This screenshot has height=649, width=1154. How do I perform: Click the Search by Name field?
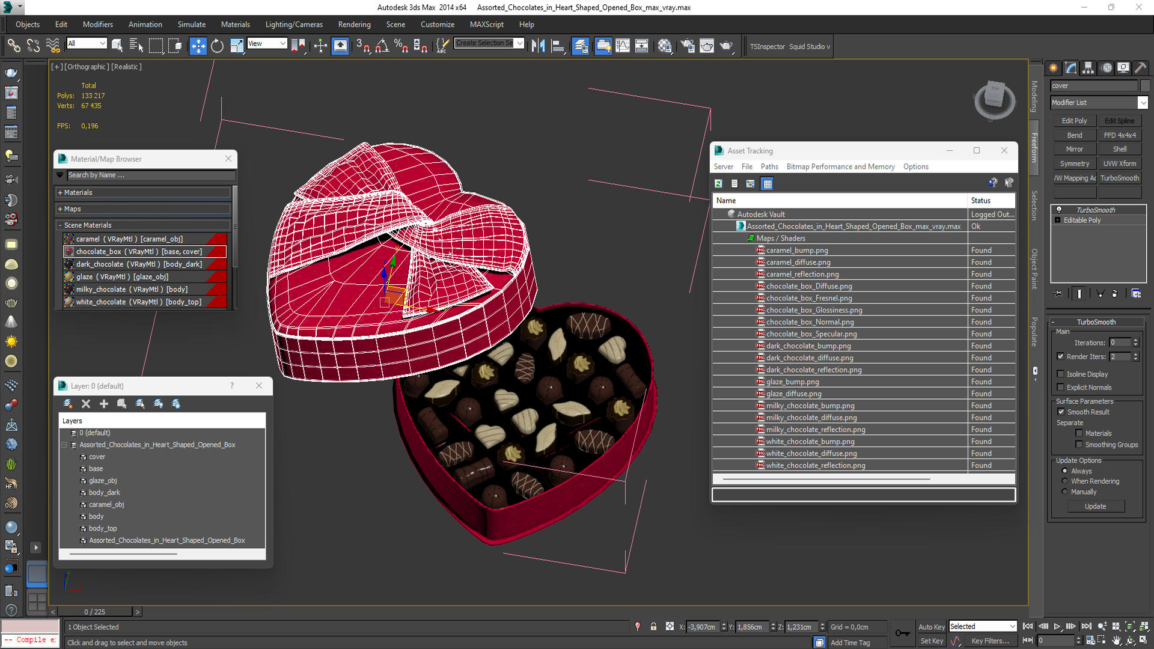point(150,175)
